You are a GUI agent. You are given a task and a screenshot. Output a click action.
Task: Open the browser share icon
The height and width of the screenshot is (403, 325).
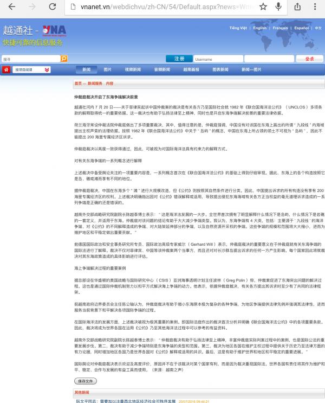297,7
